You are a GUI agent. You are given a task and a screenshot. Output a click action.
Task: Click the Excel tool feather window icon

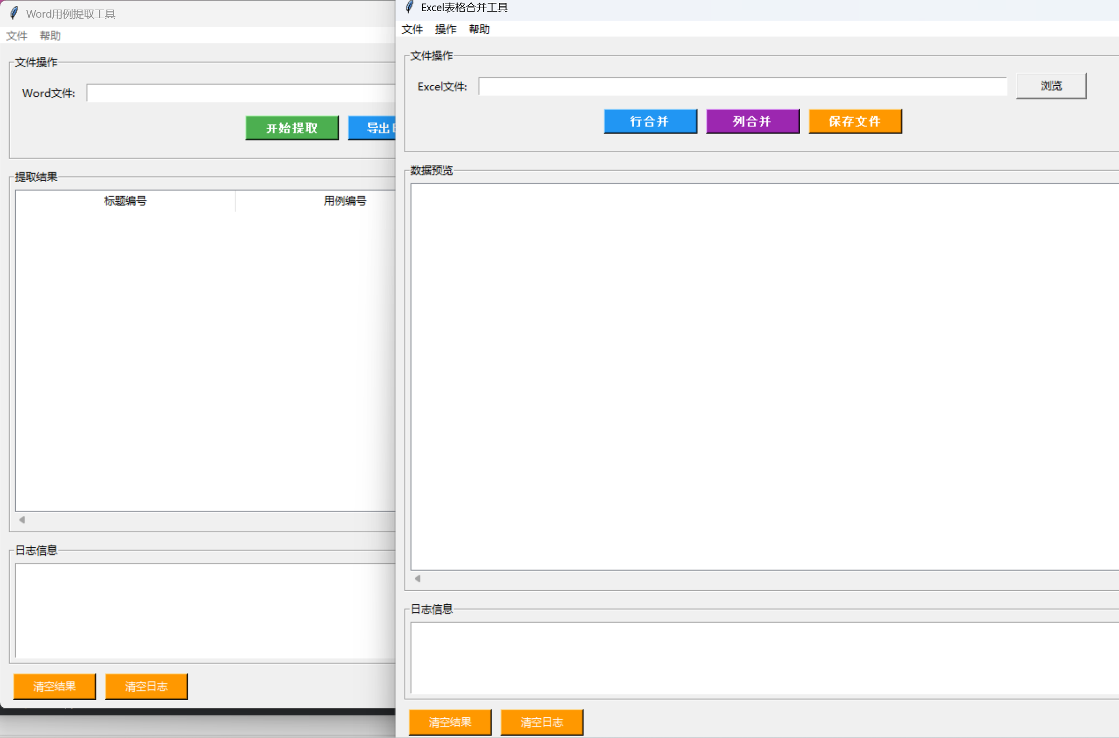click(x=410, y=7)
